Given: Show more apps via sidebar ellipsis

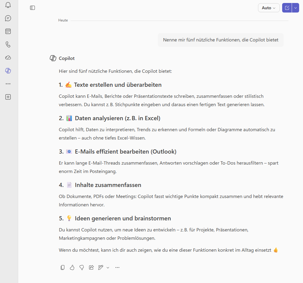Looking at the screenshot, I should [x=8, y=84].
